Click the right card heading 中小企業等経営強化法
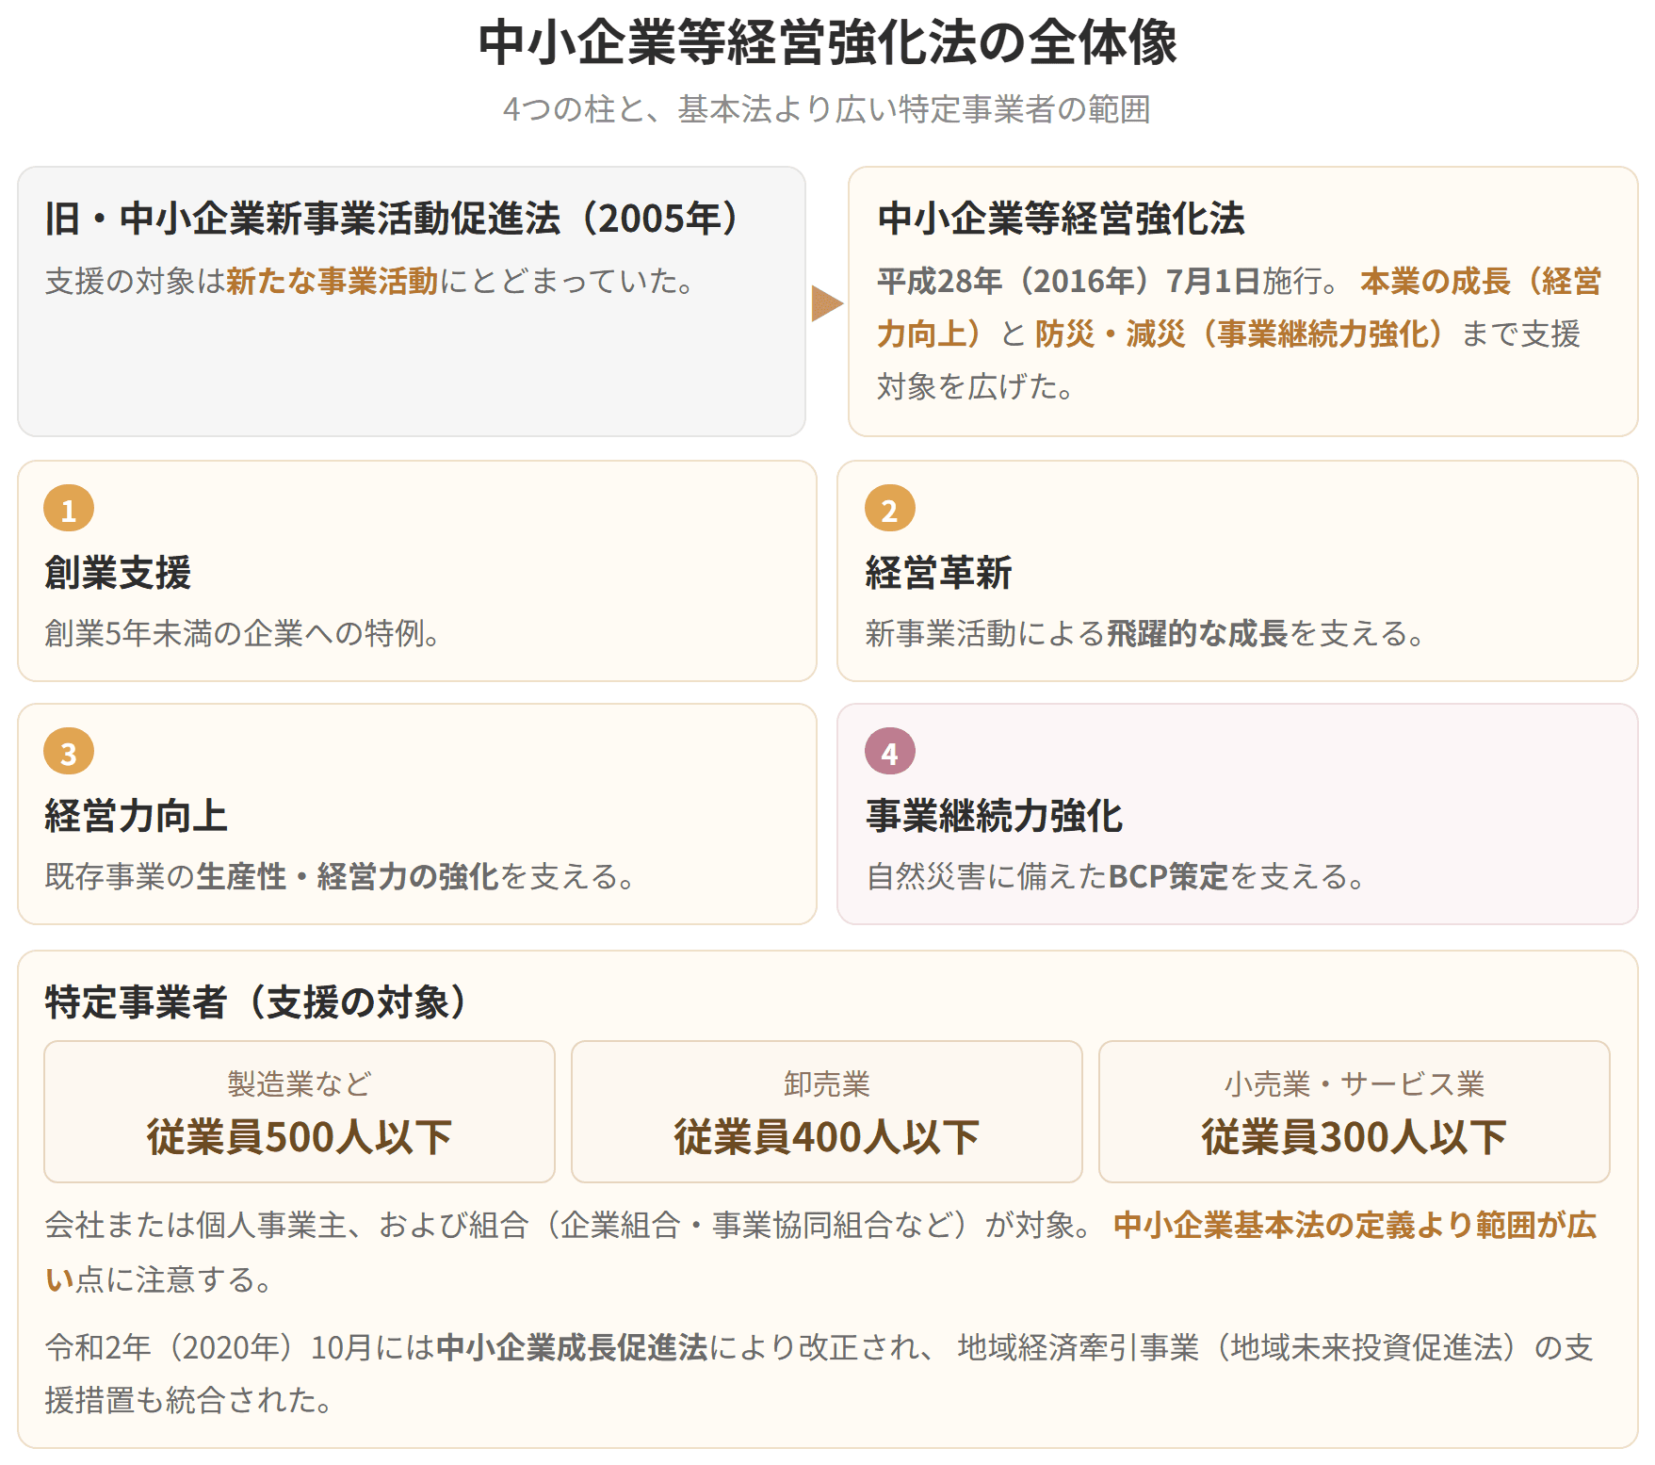The image size is (1655, 1465). [x=1061, y=219]
